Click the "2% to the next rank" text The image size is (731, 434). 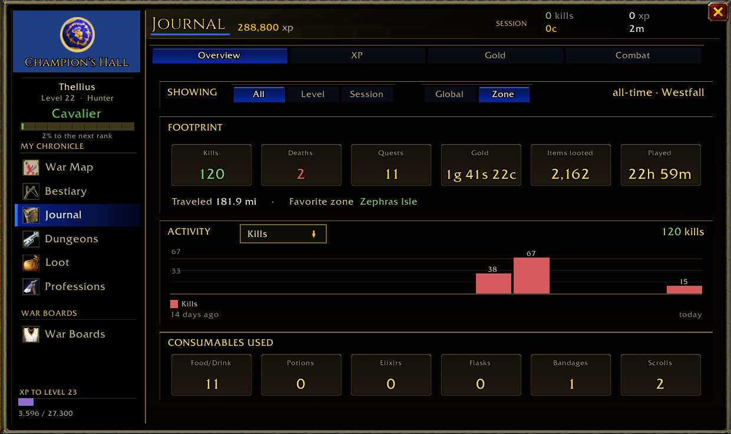coord(77,136)
